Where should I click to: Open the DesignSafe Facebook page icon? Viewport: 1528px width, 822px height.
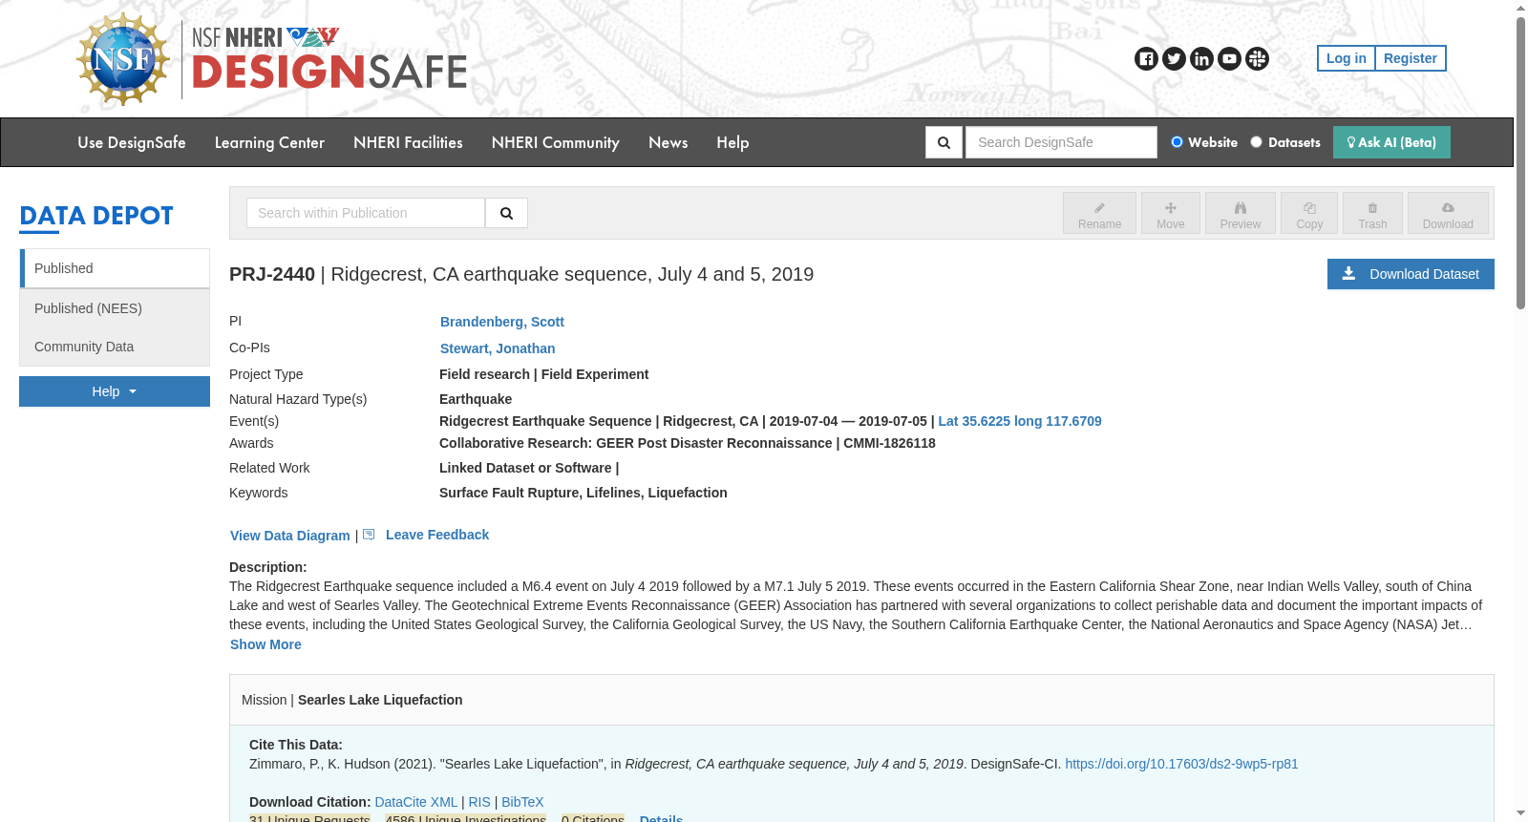1146,59
